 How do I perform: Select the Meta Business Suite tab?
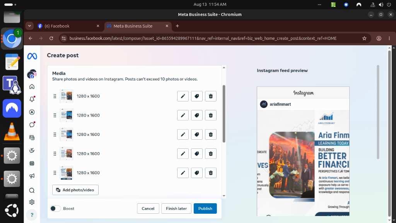pyautogui.click(x=138, y=26)
